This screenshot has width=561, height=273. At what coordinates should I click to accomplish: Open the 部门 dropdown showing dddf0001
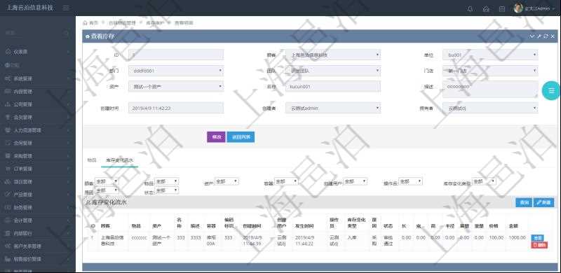point(176,71)
